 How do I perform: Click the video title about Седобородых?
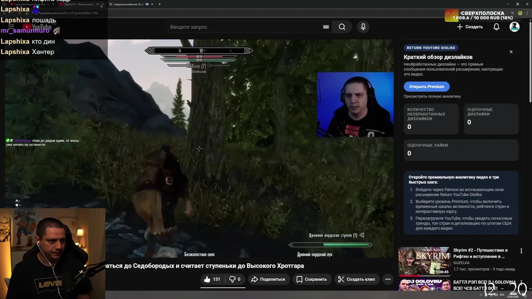pos(204,266)
